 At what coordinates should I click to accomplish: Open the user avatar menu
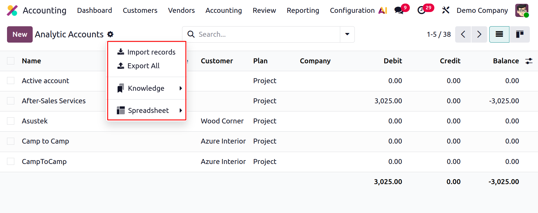click(x=522, y=11)
